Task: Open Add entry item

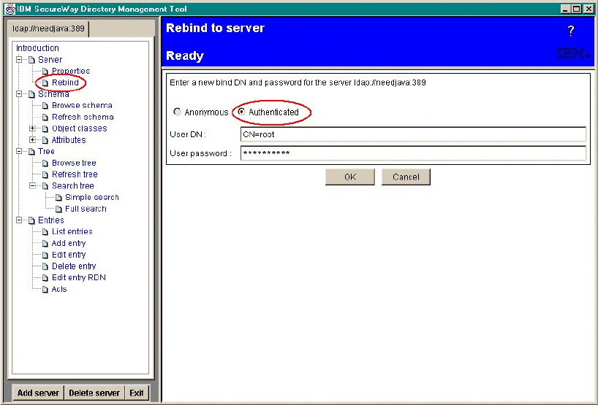Action: point(69,243)
